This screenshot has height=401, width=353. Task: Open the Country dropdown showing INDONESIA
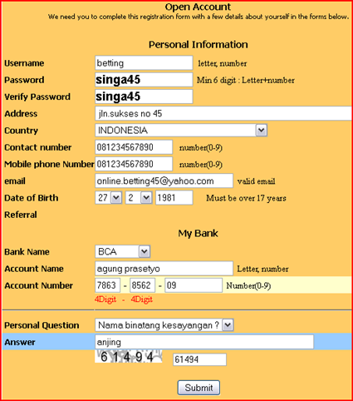tap(181, 131)
